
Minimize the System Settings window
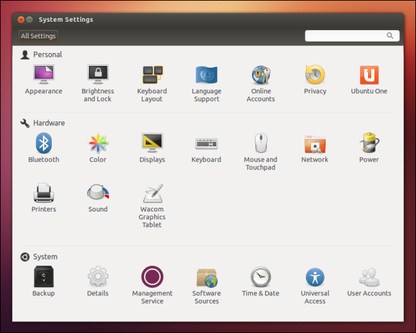pos(29,20)
